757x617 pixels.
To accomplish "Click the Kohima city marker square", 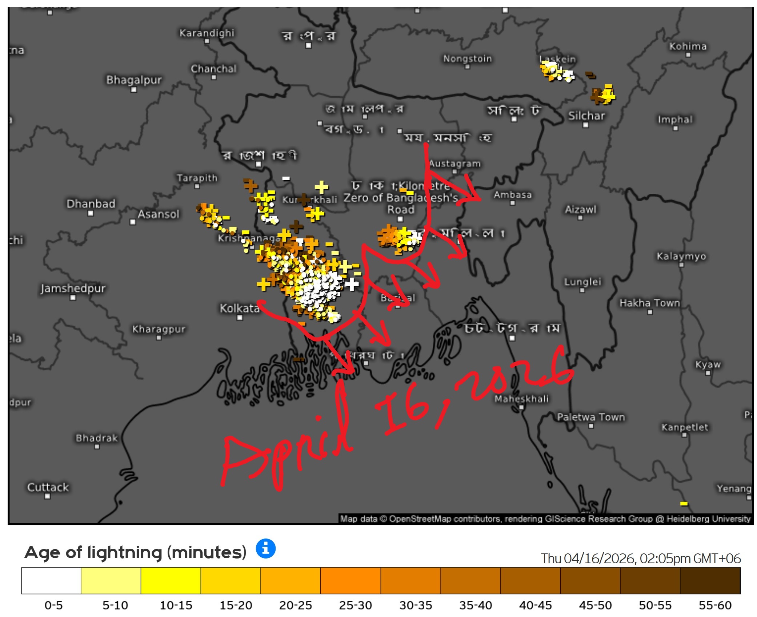I will click(x=688, y=55).
